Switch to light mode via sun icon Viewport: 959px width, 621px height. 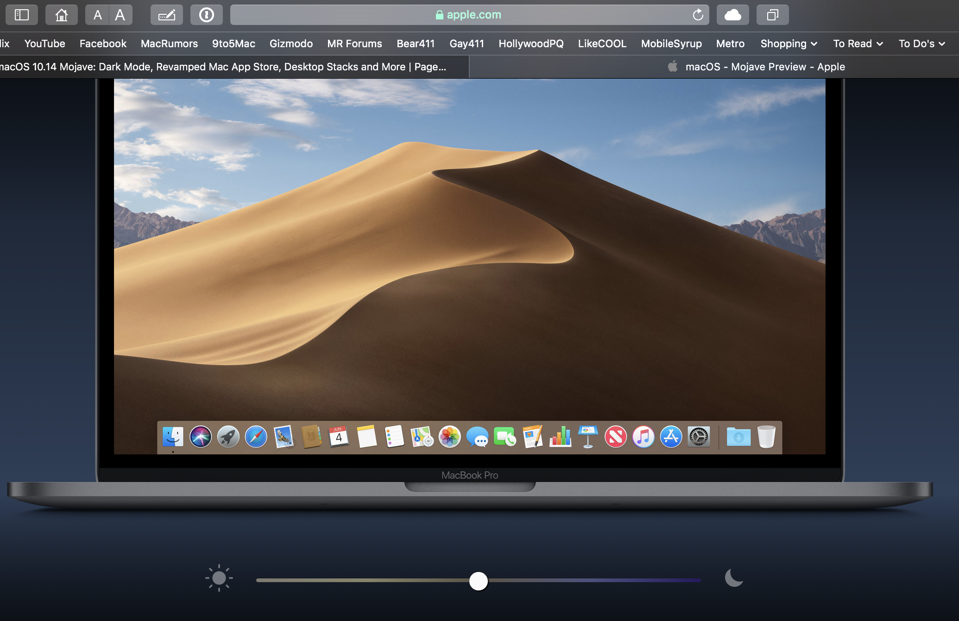coord(219,578)
